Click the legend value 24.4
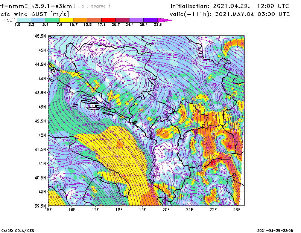Image resolution: width=301 pixels, height=233 pixels. point(129,25)
